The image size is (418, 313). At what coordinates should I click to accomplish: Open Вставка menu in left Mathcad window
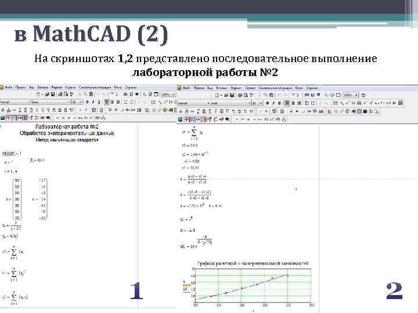coord(42,88)
